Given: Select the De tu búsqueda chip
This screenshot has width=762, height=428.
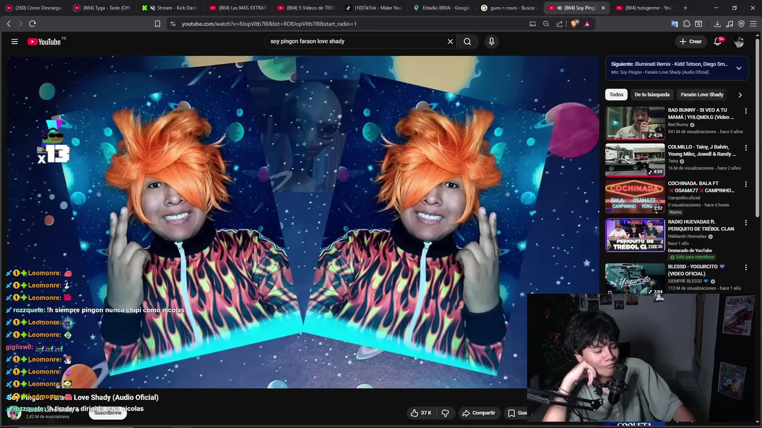Looking at the screenshot, I should click(652, 95).
